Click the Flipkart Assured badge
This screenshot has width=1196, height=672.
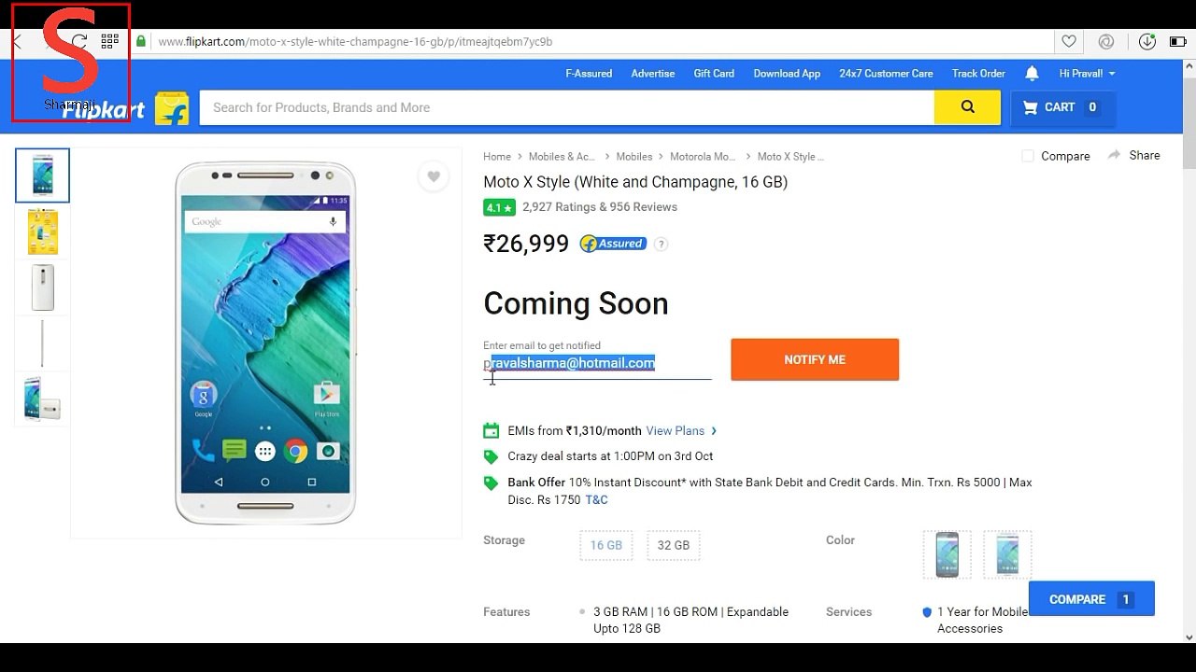click(x=612, y=244)
